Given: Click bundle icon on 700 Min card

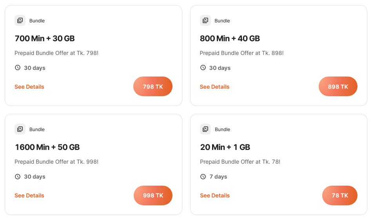Looking at the screenshot, I should click(x=20, y=20).
